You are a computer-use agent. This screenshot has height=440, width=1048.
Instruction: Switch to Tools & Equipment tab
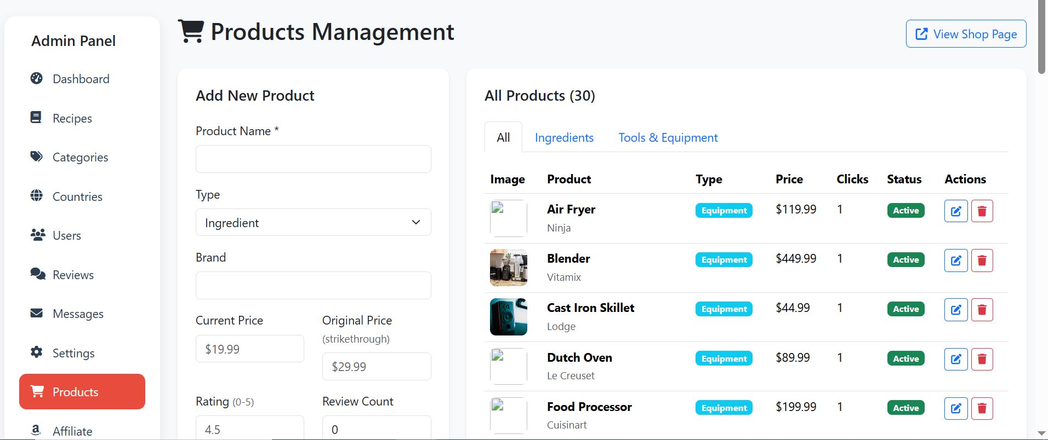pyautogui.click(x=668, y=137)
